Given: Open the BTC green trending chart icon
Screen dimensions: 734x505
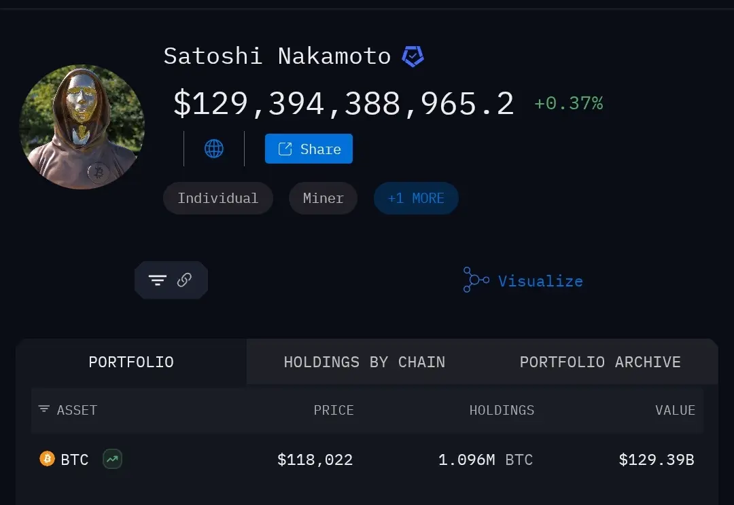Looking at the screenshot, I should coord(112,459).
